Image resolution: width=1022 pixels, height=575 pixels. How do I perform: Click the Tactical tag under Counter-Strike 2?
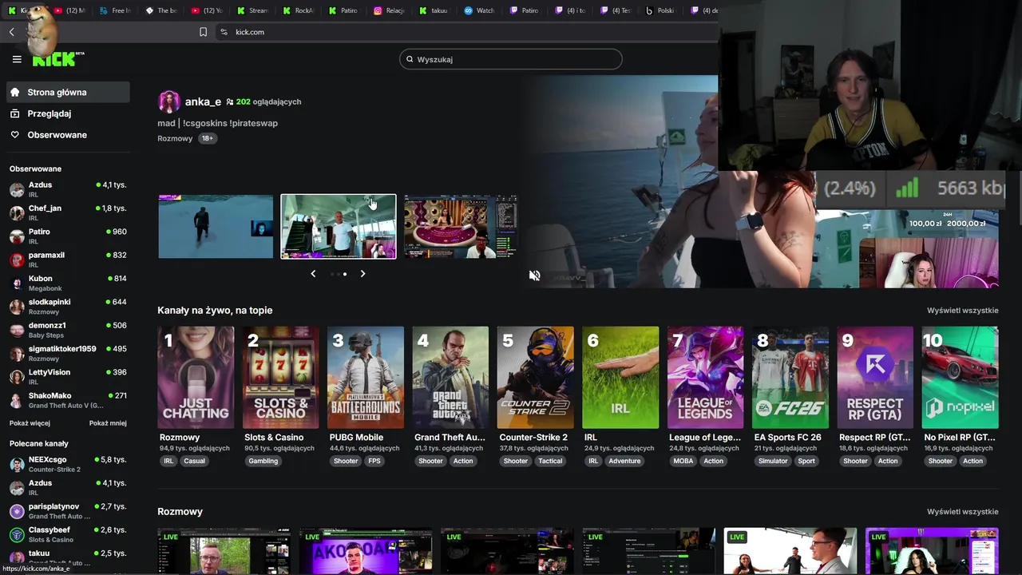coord(550,461)
